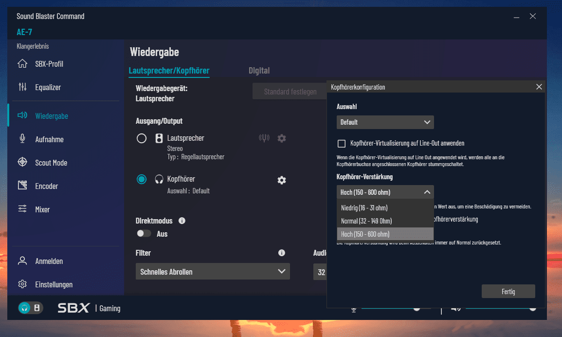The image size is (562, 337).
Task: Click the AE-7 device name
Action: pos(24,32)
